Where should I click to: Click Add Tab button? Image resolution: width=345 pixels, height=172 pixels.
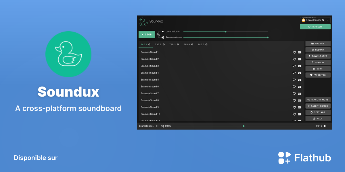coord(318,44)
